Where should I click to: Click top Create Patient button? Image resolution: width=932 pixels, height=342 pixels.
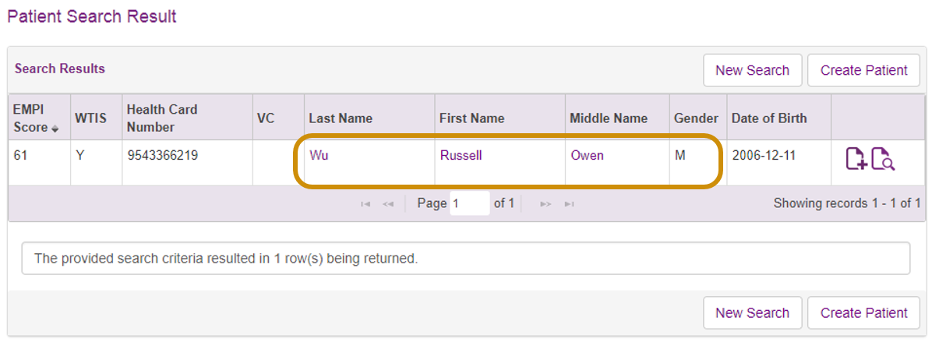tap(864, 71)
